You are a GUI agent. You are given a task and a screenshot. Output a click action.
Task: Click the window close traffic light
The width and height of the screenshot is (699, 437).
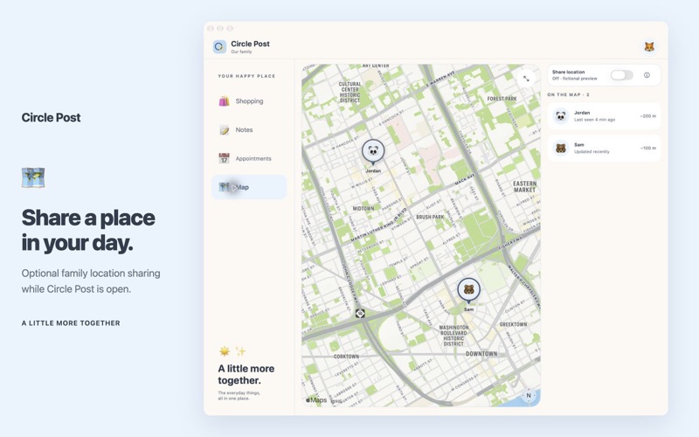tap(211, 28)
